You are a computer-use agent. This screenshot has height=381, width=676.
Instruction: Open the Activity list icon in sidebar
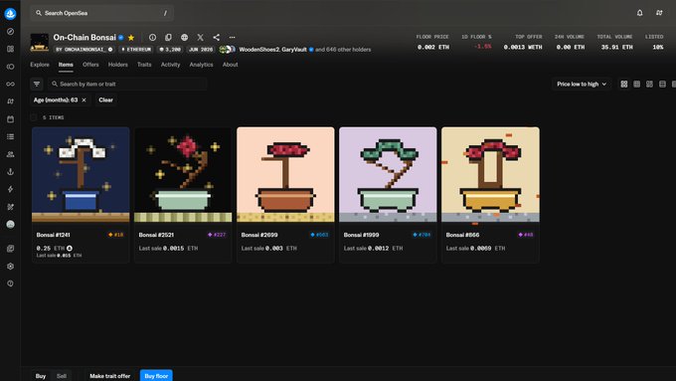pos(10,136)
